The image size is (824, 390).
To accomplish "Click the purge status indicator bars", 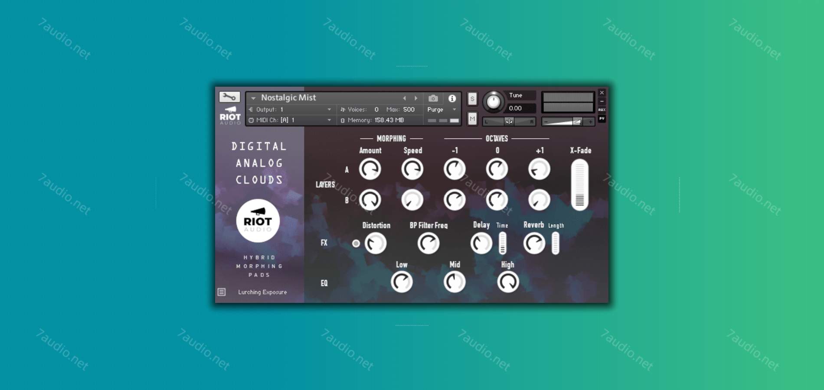I will 443,120.
